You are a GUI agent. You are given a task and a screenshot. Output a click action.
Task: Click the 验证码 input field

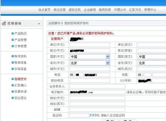point(79,115)
